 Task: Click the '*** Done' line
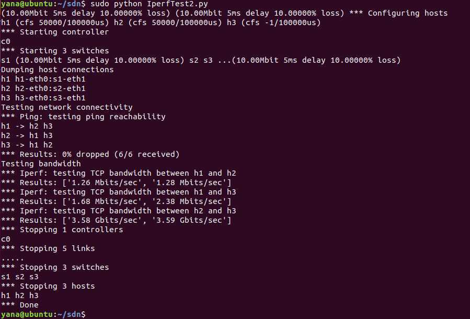(20, 305)
